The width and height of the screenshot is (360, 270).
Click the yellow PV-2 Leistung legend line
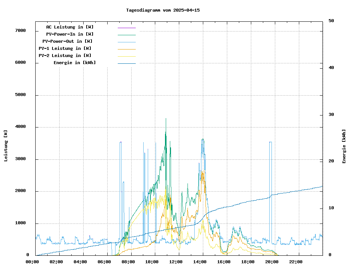(x=126, y=56)
